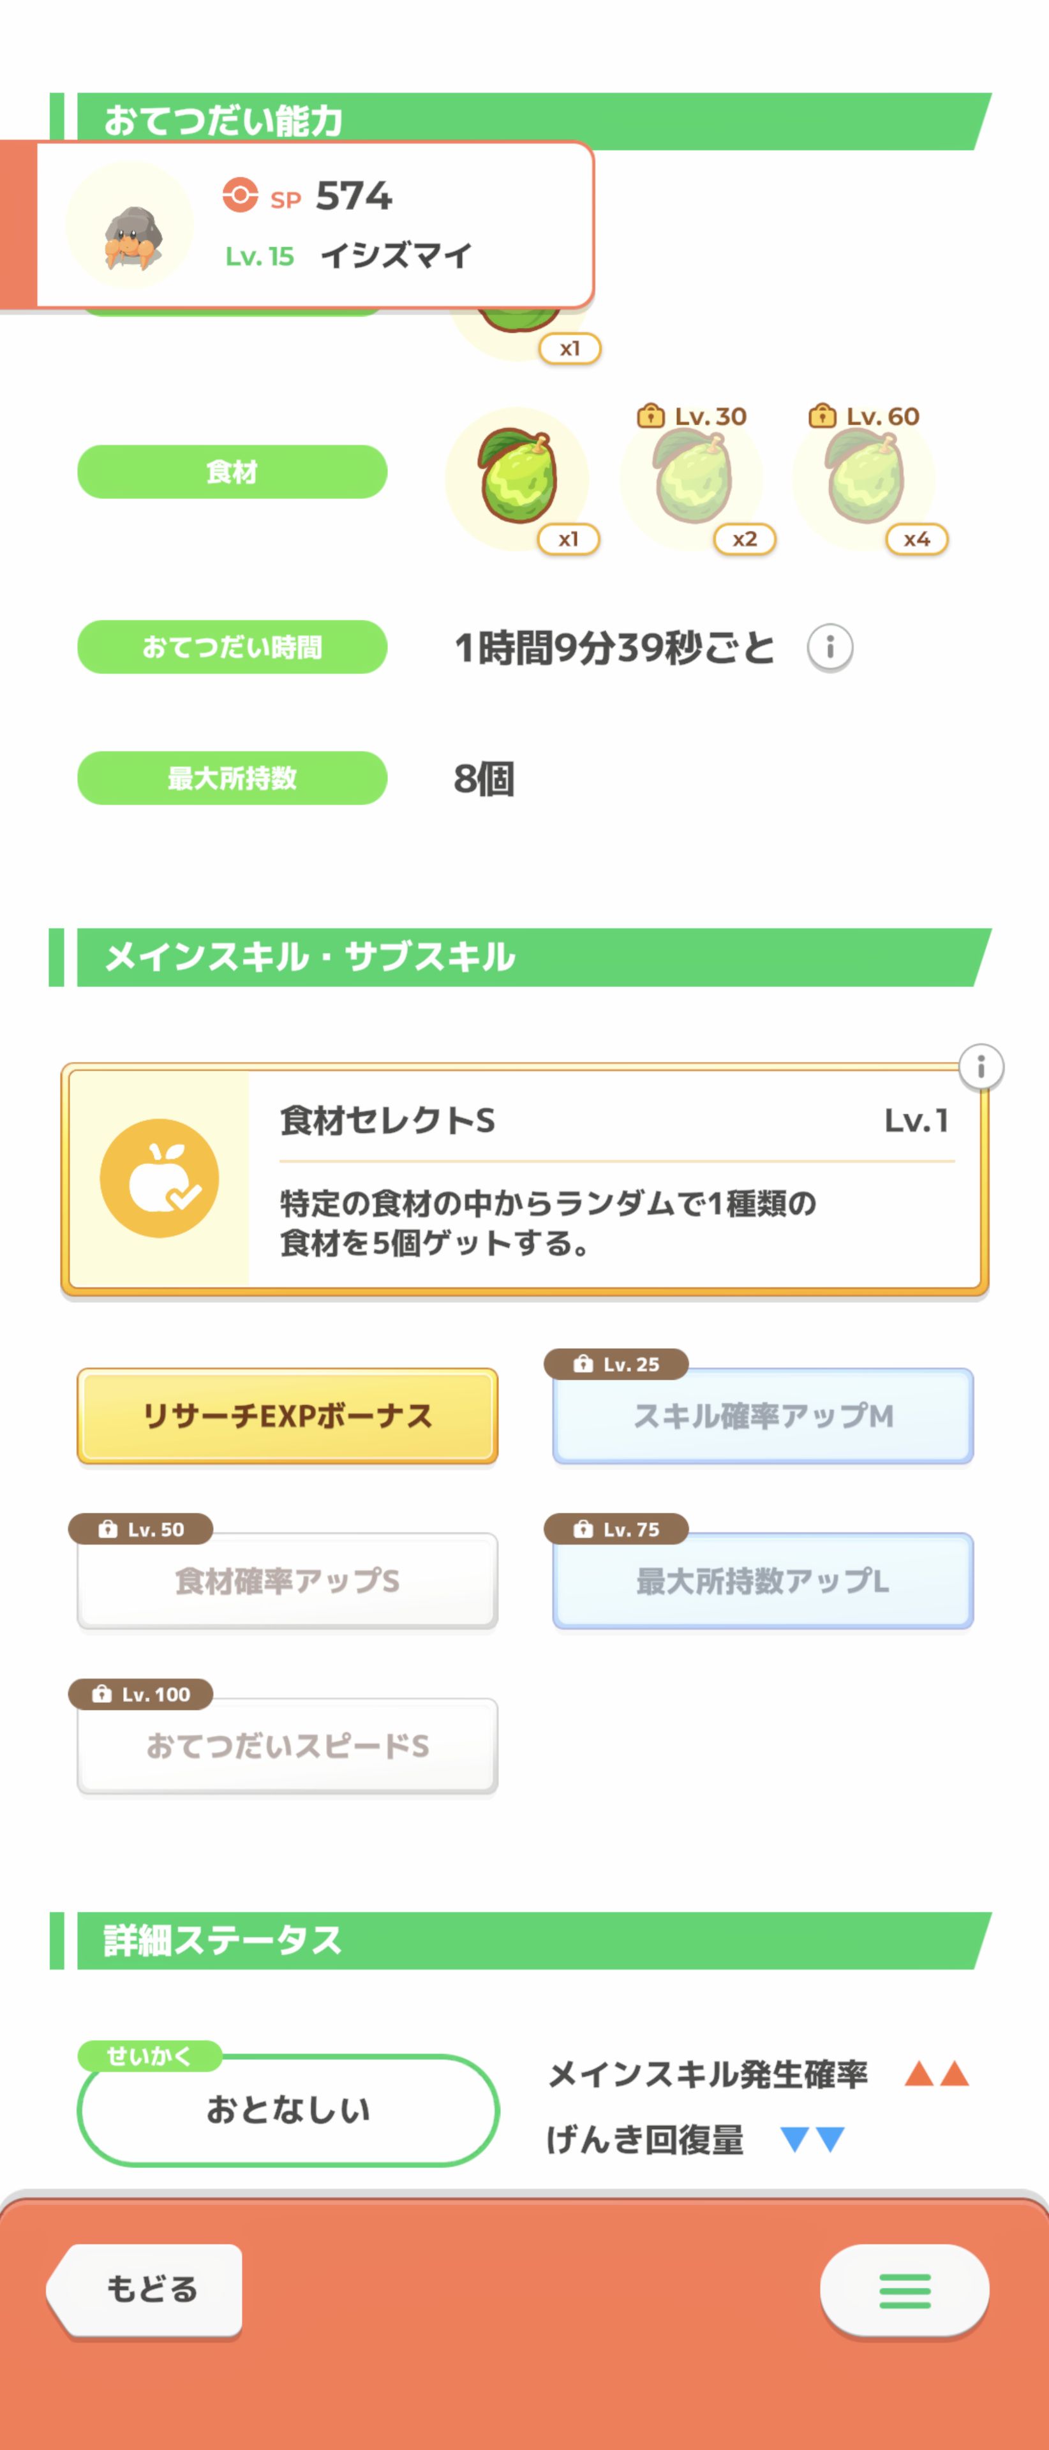Image resolution: width=1049 pixels, height=2450 pixels.
Task: Tap the main skill apple icon
Action: (160, 1178)
